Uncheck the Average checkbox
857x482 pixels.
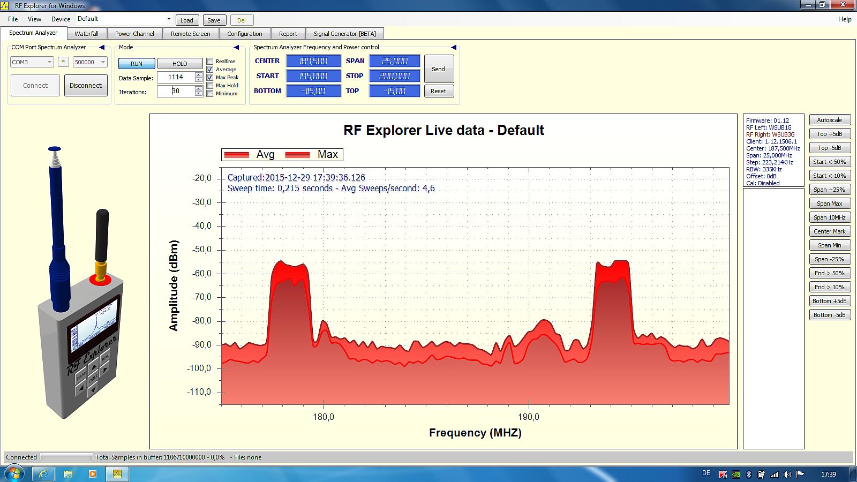coord(210,70)
